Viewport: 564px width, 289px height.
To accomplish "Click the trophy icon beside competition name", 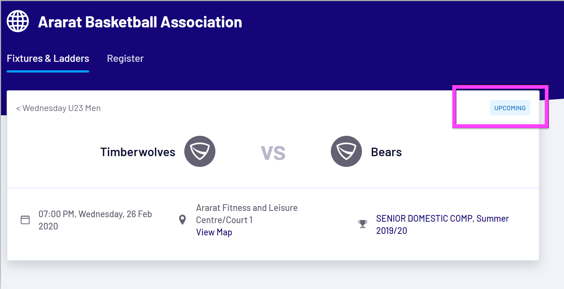I will pyautogui.click(x=363, y=224).
